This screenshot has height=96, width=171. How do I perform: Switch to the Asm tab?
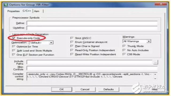click(37, 11)
